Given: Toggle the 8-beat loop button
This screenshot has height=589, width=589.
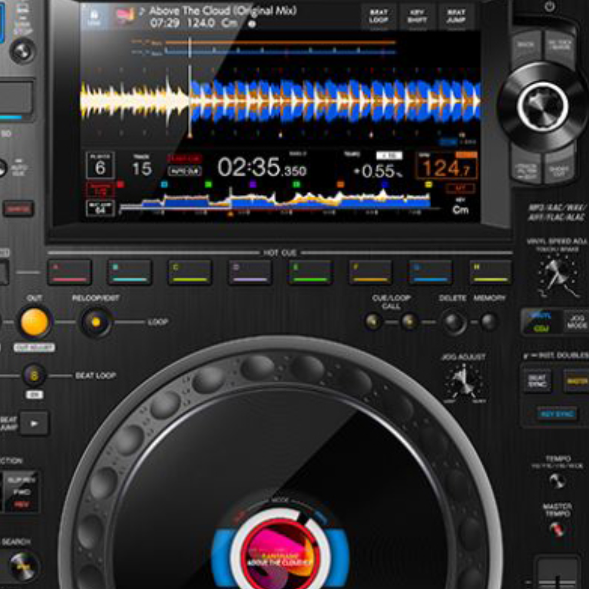Looking at the screenshot, I should [34, 375].
